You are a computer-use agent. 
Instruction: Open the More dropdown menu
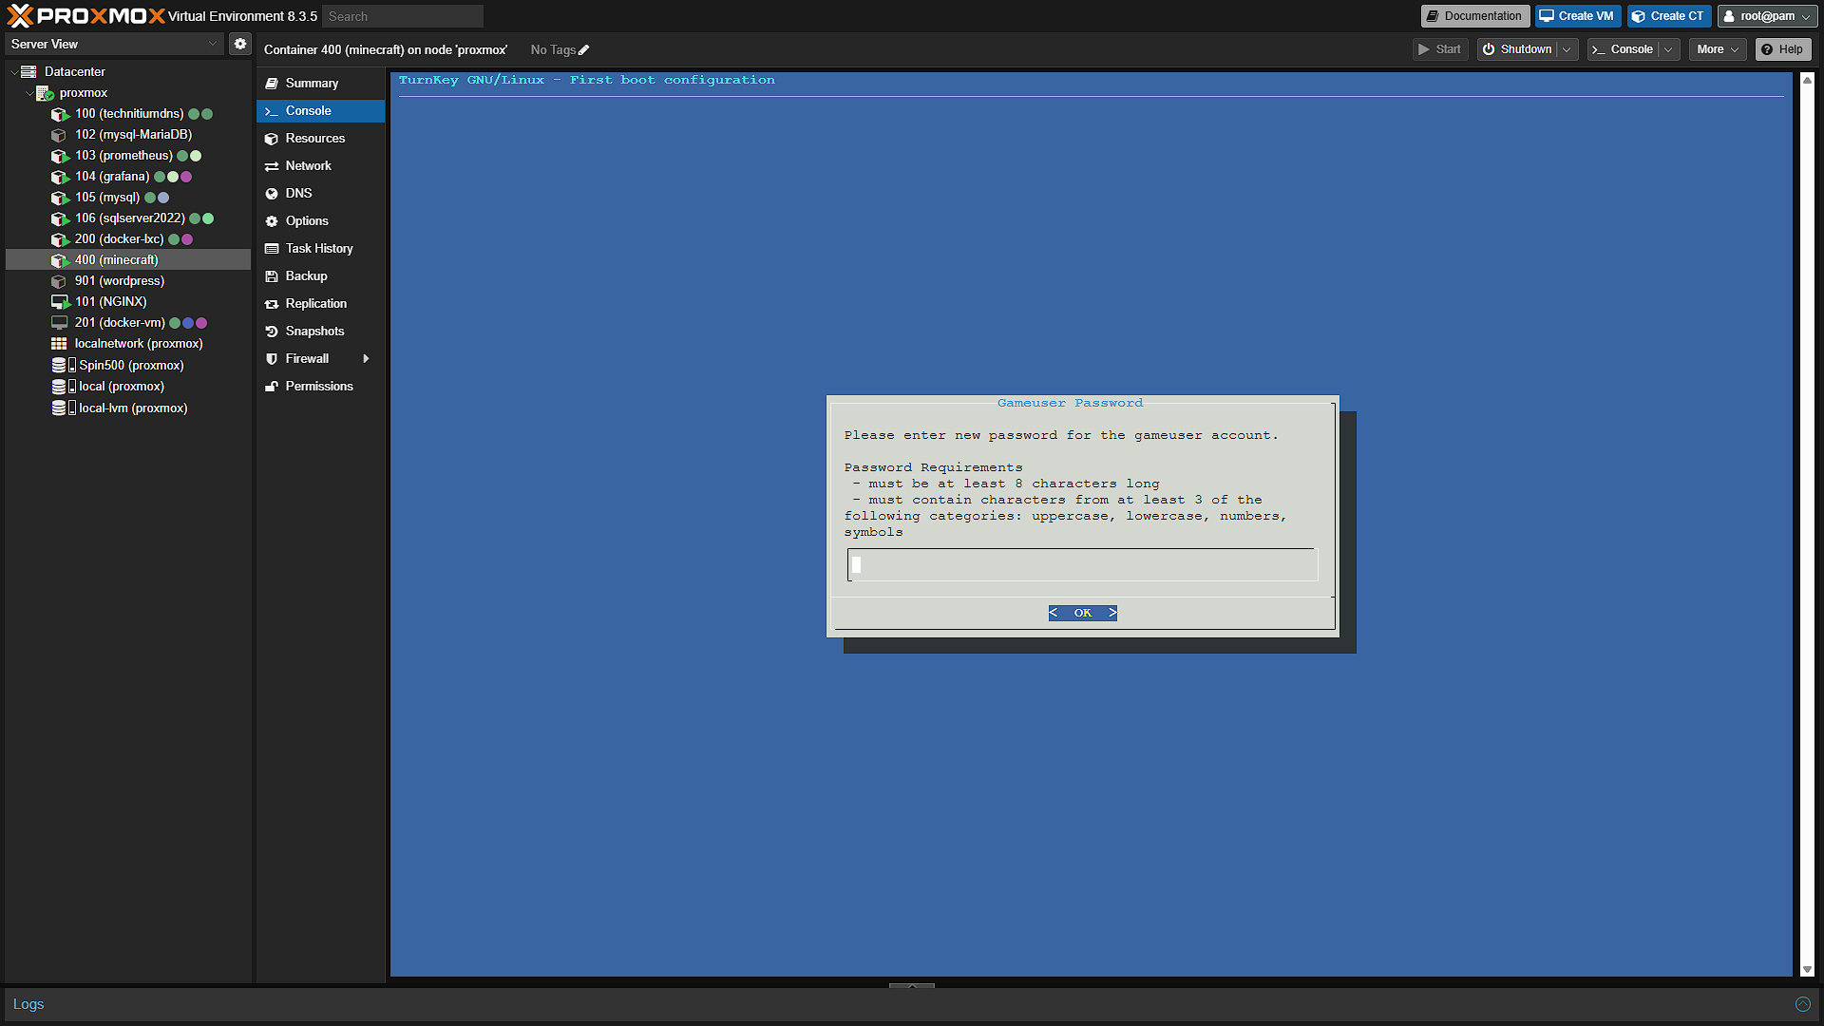(1718, 49)
